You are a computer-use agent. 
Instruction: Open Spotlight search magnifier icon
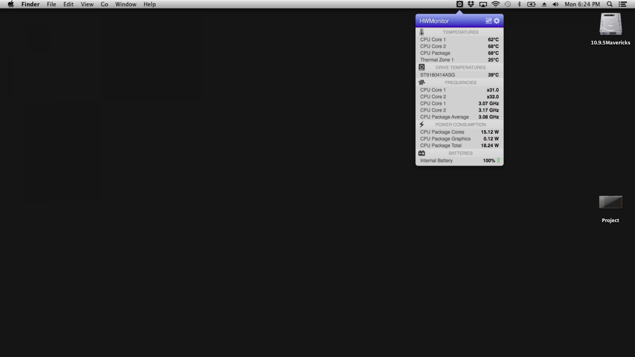[610, 4]
